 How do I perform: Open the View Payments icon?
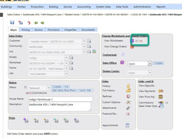tap(161, 91)
